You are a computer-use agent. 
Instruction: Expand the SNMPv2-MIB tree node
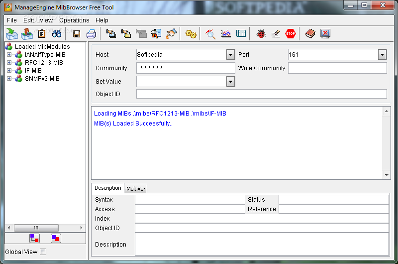(x=9, y=79)
